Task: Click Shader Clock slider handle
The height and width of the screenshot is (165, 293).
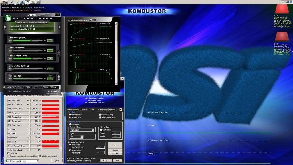Action: pos(32,58)
